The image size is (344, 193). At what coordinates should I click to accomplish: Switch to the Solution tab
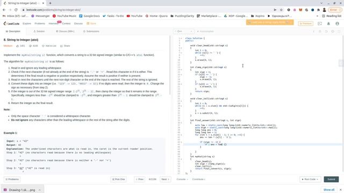[39, 31]
